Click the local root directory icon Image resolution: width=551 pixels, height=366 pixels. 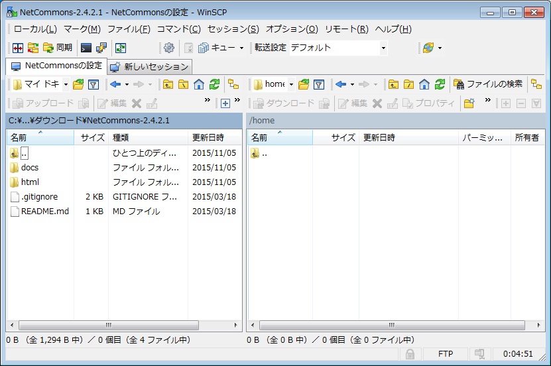(x=184, y=84)
